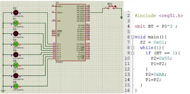
Task: Select the D6 green LED
Action: pos(16,65)
